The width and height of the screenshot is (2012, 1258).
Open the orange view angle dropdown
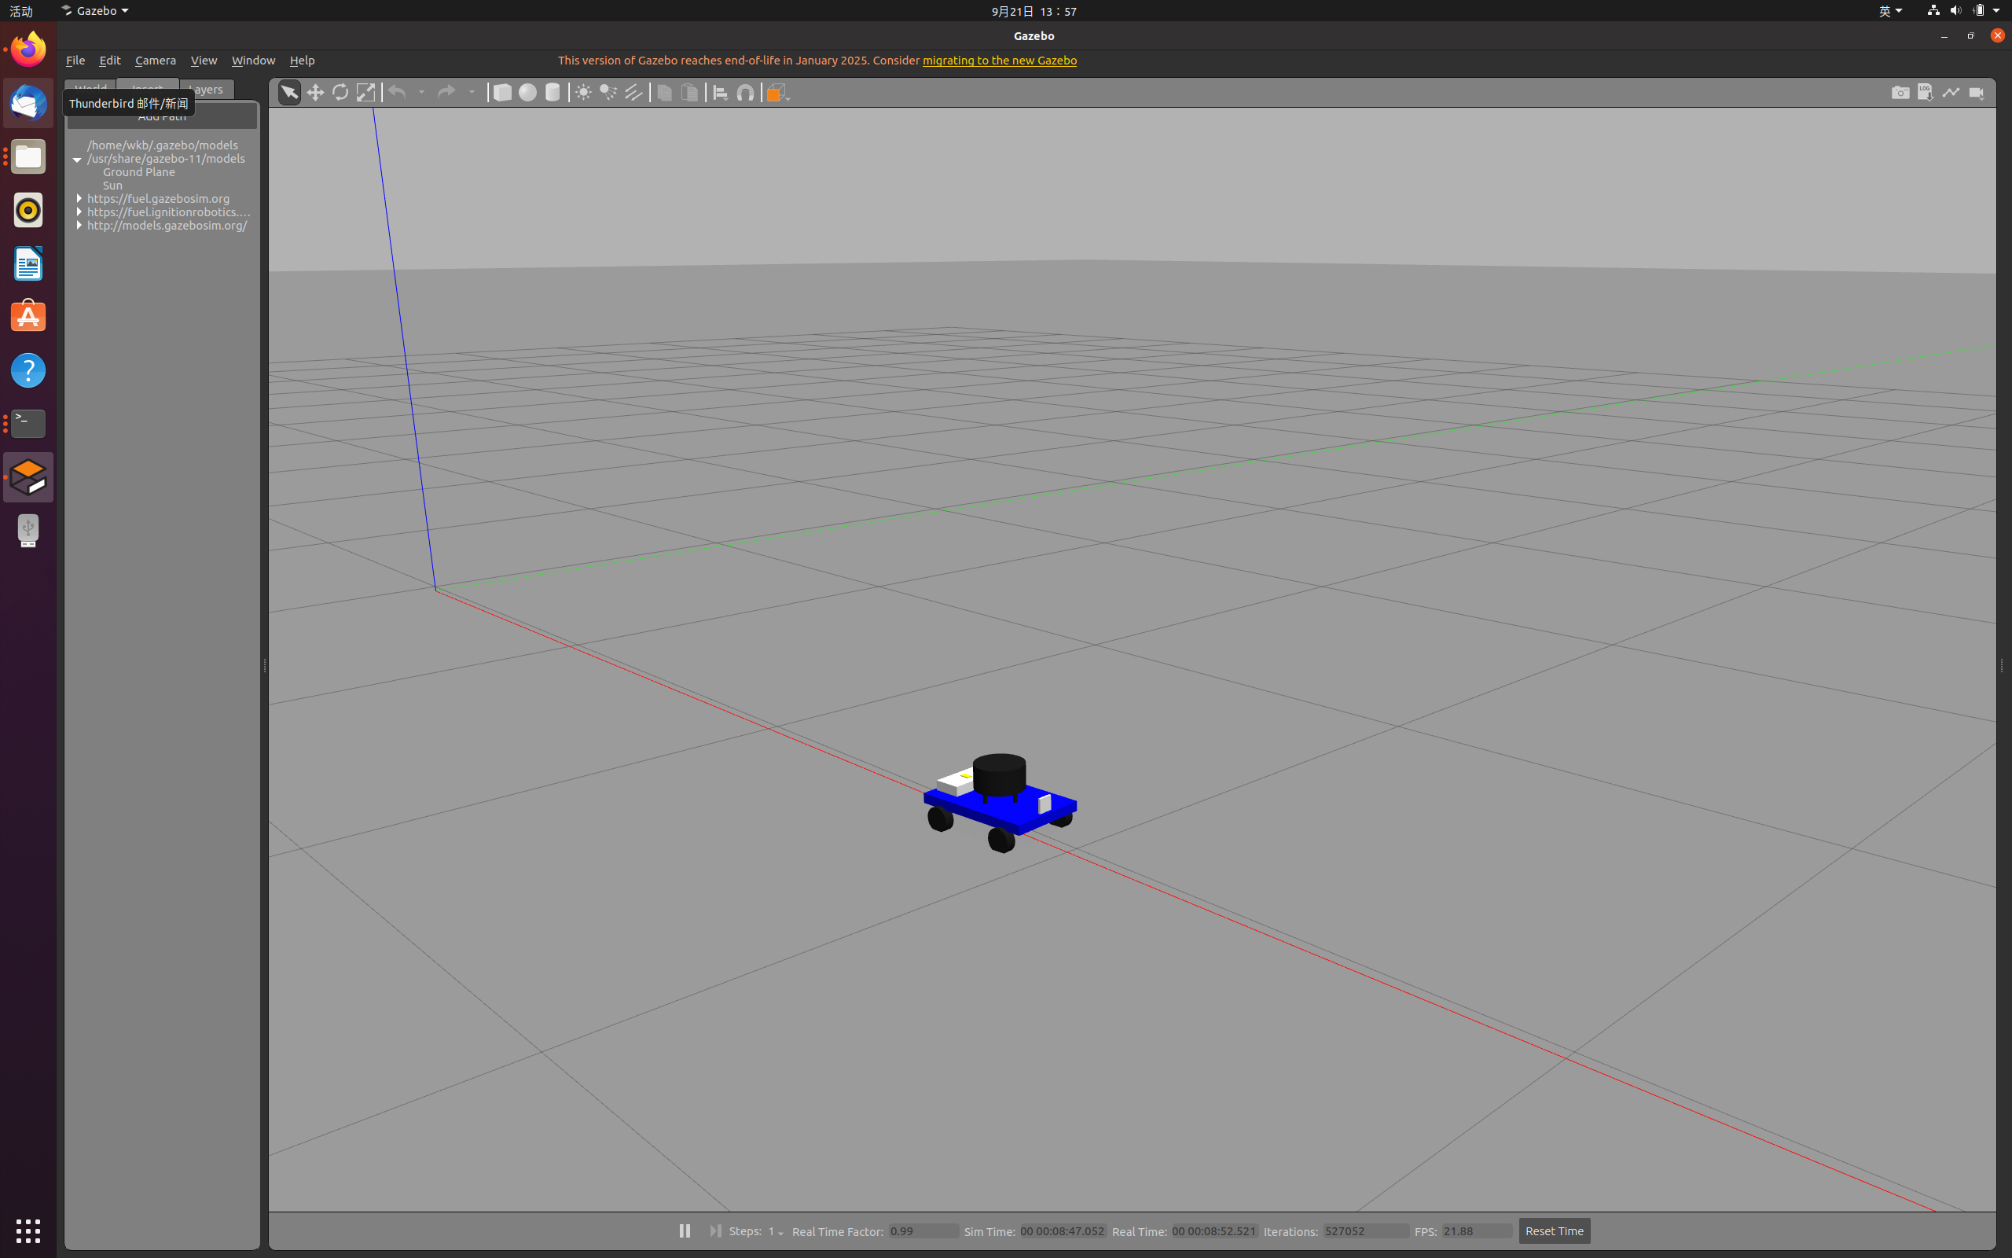[777, 92]
